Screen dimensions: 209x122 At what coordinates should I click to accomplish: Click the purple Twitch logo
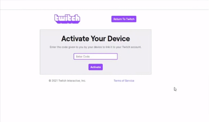pyautogui.click(x=67, y=19)
